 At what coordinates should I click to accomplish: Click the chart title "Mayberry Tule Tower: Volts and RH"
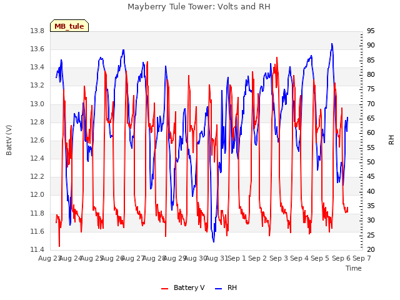coord(199,7)
